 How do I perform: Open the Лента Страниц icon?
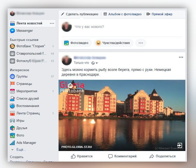12,113
